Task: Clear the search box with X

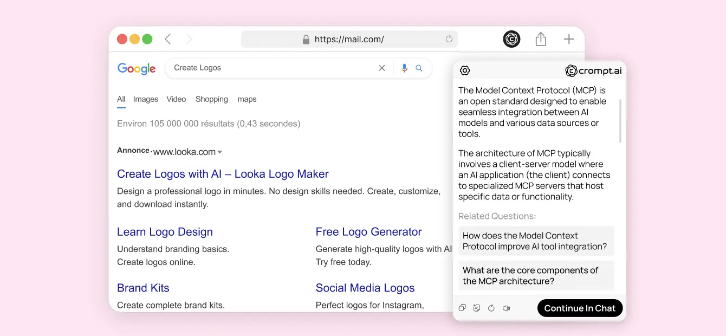Action: point(382,68)
